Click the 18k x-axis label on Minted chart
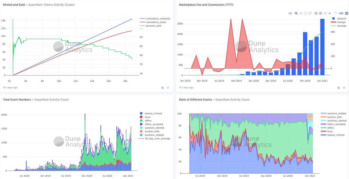The image size is (349, 179). tap(125, 80)
